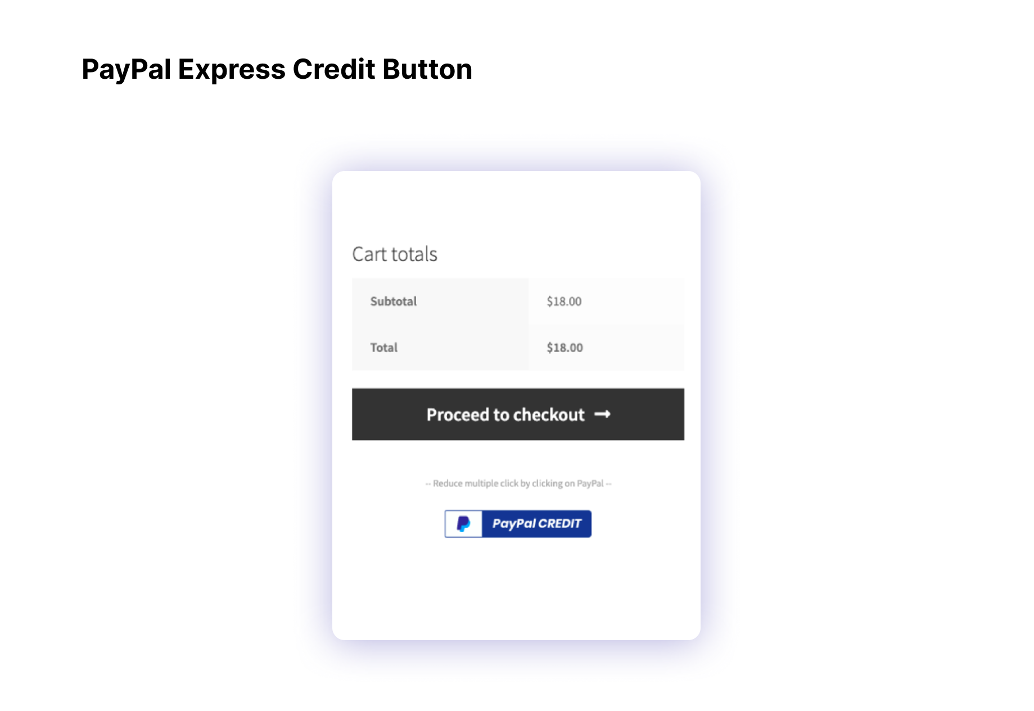The width and height of the screenshot is (1034, 711).
Task: Click the word 'PayPal' in the hint text
Action: pyautogui.click(x=590, y=483)
